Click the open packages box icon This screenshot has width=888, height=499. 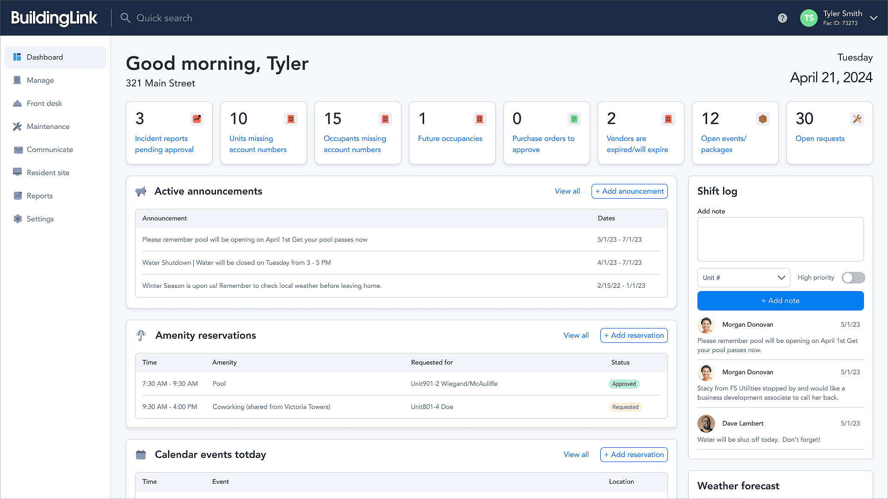[763, 119]
